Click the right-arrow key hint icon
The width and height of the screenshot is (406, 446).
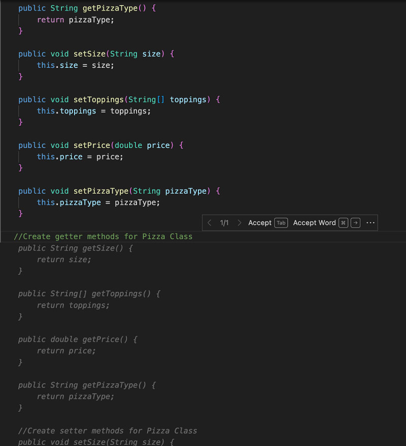click(x=356, y=223)
